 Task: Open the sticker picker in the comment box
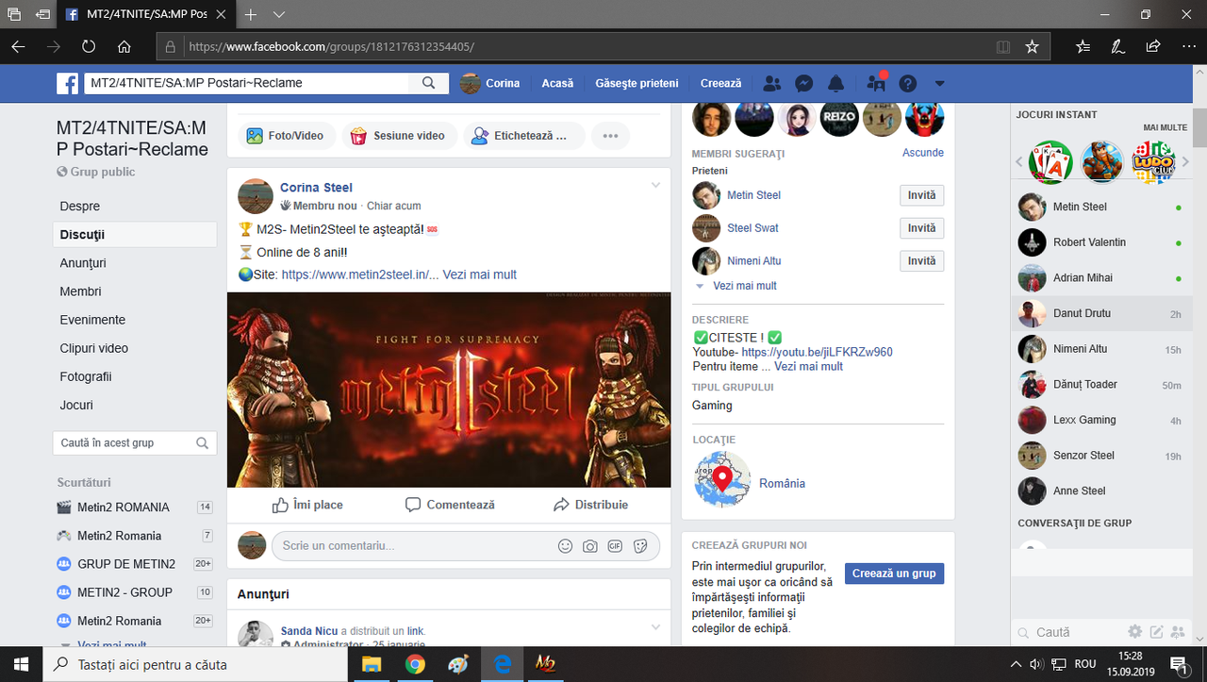pyautogui.click(x=640, y=545)
